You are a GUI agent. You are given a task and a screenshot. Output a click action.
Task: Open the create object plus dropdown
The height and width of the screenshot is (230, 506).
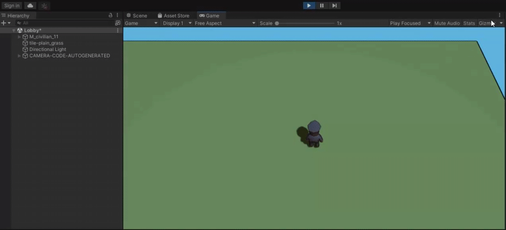pyautogui.click(x=6, y=23)
